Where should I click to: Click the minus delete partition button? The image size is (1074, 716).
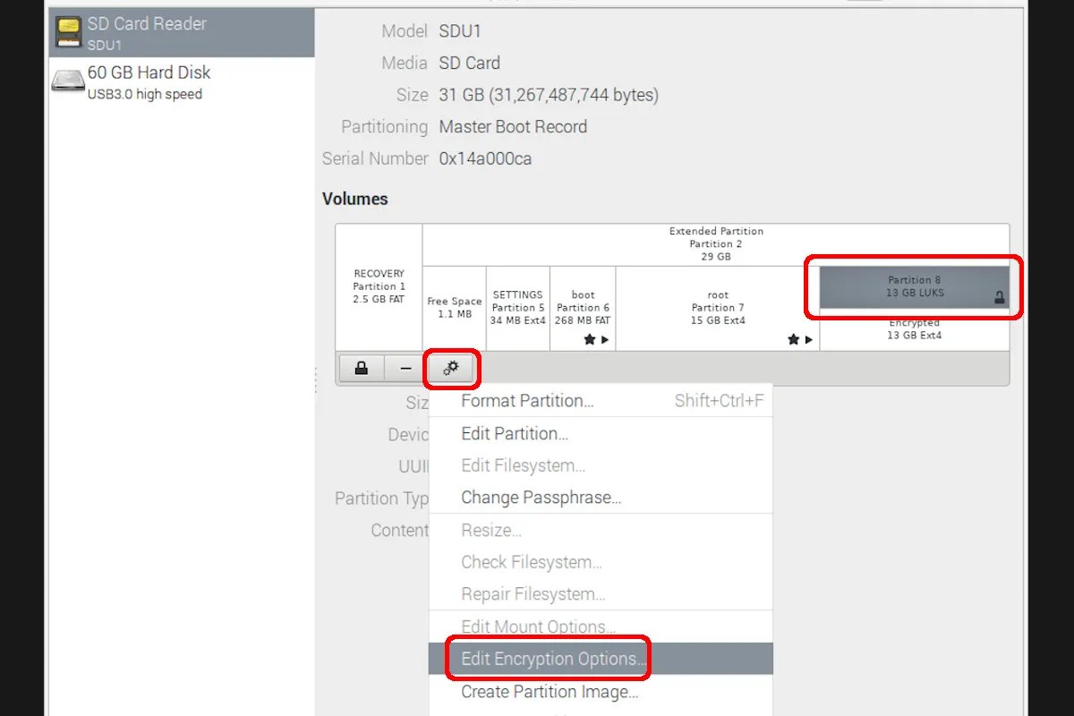pos(406,368)
